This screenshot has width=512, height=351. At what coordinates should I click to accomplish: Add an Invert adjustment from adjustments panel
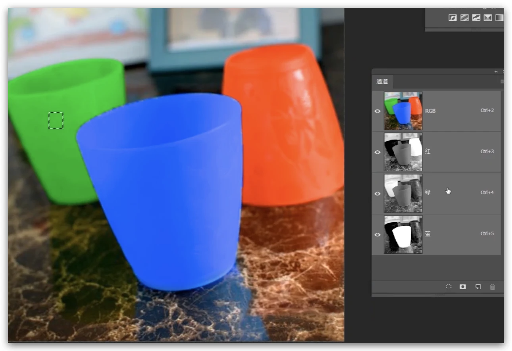point(452,18)
